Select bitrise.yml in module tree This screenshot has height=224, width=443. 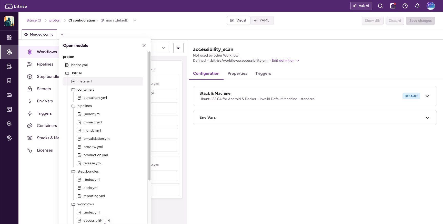coord(103,65)
